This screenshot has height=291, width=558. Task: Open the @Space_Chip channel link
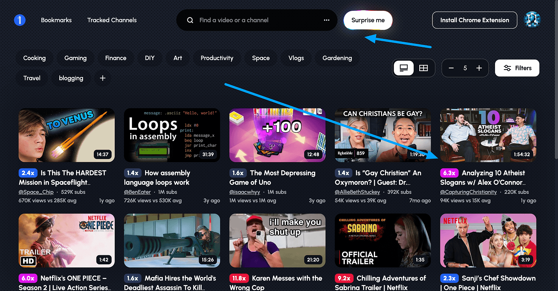point(36,192)
